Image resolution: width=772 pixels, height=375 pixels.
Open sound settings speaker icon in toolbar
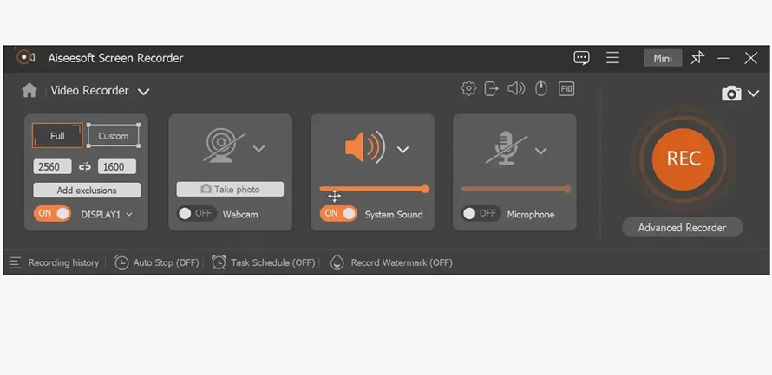(516, 88)
